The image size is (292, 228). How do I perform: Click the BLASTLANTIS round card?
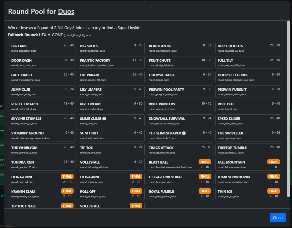click(x=180, y=48)
